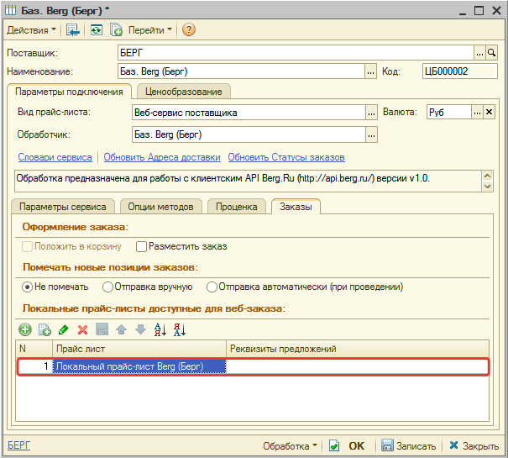The height and width of the screenshot is (458, 508).
Task: Click the copy row icon in table toolbar
Action: click(45, 330)
